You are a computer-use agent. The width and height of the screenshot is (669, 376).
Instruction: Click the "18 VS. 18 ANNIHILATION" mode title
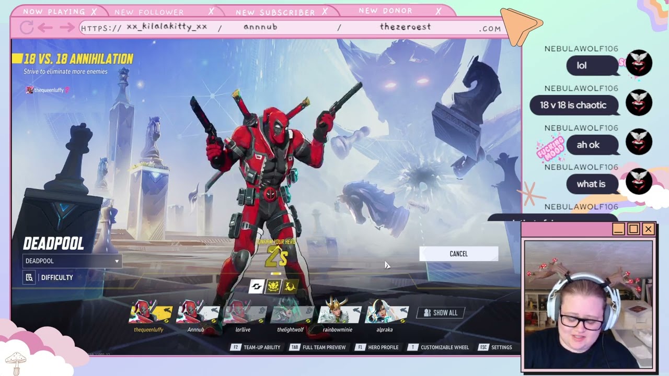point(78,59)
